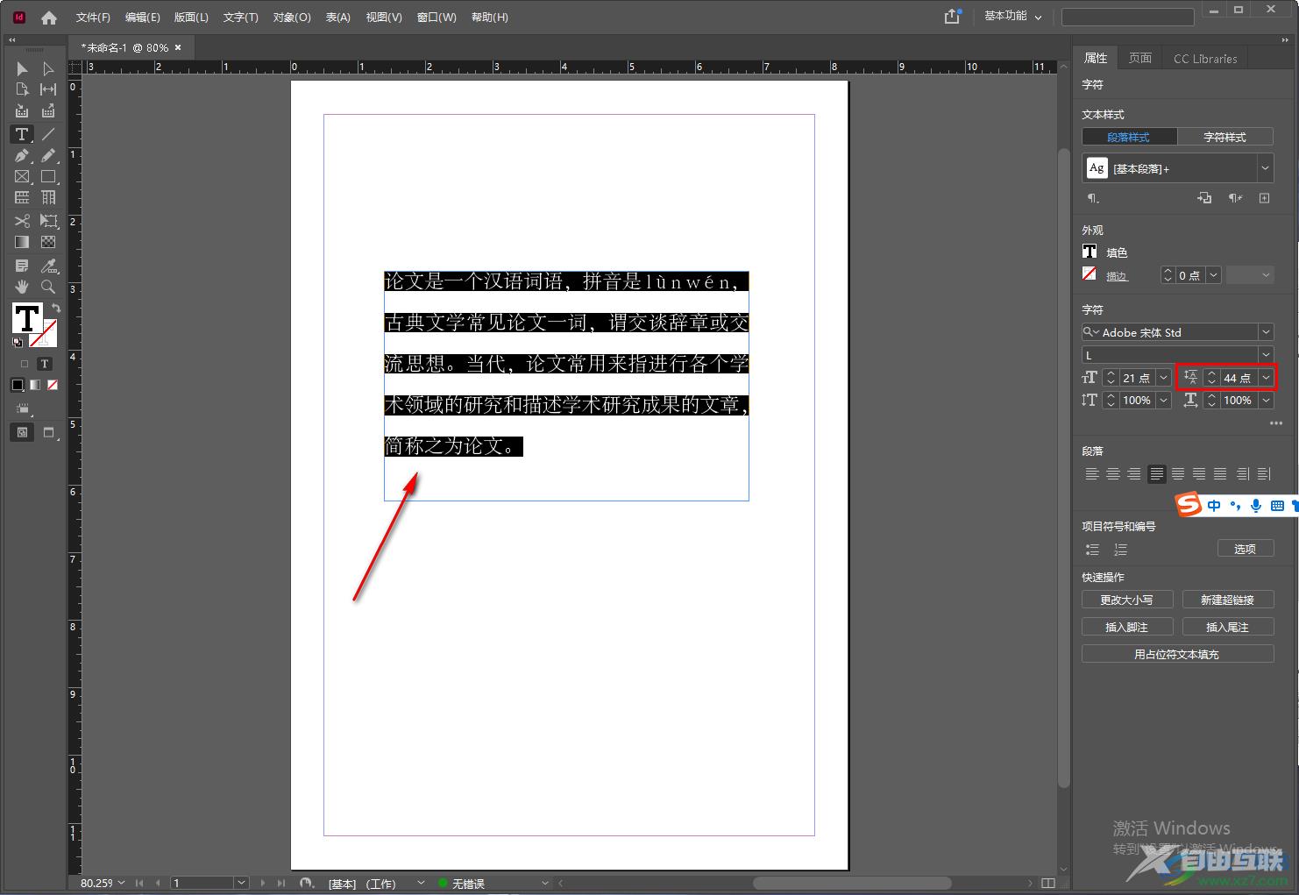Image resolution: width=1299 pixels, height=895 pixels.
Task: Select the Zoom tool magnifier
Action: coord(48,287)
